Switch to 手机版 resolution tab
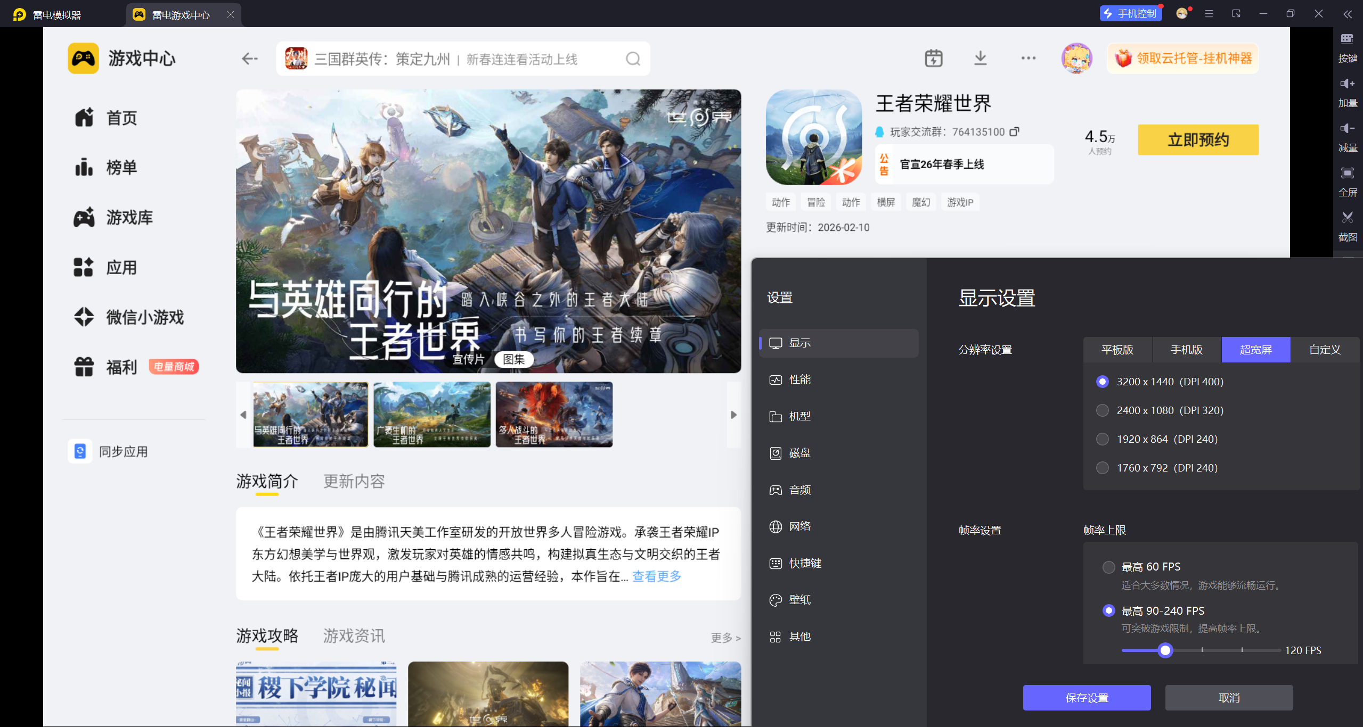This screenshot has width=1363, height=727. pyautogui.click(x=1186, y=350)
